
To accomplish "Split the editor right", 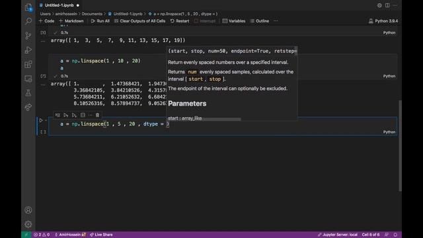I will pyautogui.click(x=387, y=5).
